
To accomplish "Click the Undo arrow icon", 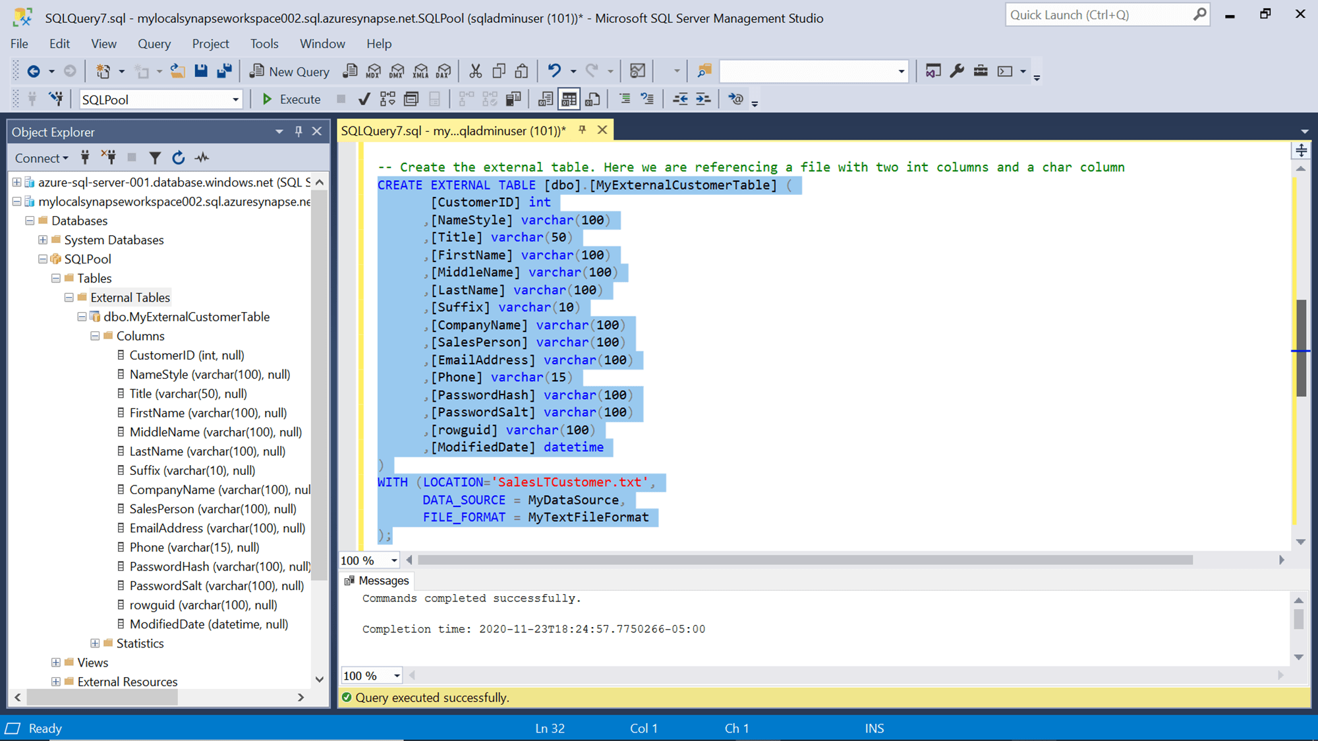I will [555, 70].
